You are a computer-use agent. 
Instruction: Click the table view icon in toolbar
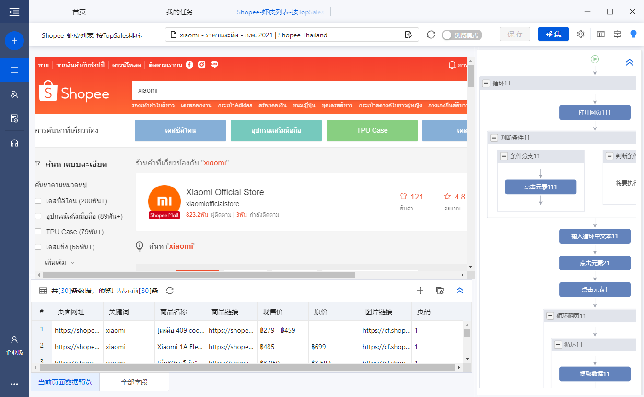point(600,34)
